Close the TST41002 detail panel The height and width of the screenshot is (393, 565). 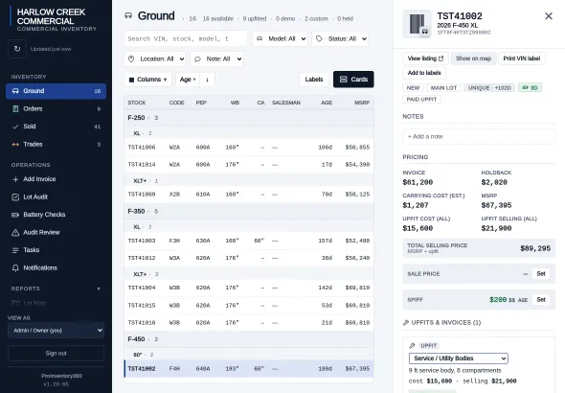click(549, 16)
